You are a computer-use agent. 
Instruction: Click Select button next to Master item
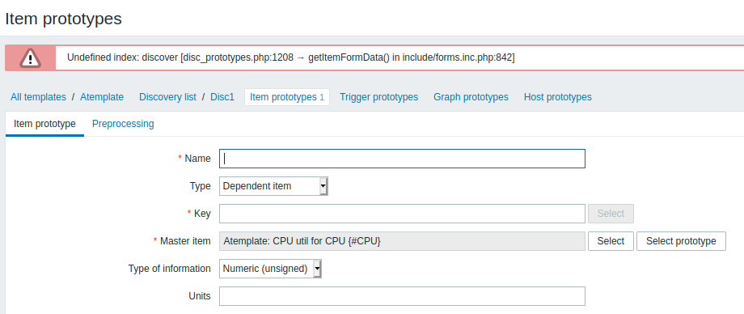[x=611, y=241]
